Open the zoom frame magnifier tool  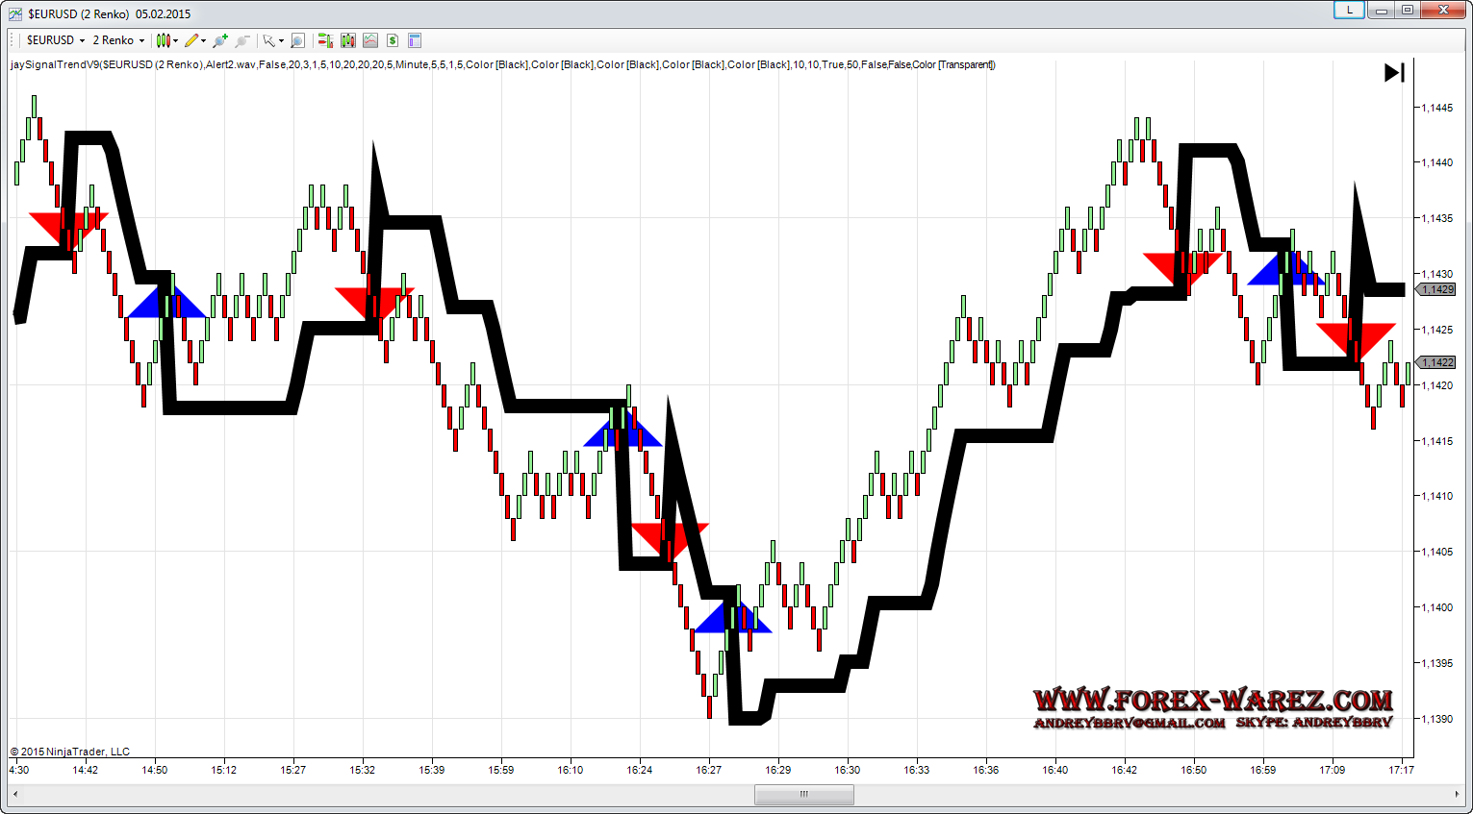[298, 40]
